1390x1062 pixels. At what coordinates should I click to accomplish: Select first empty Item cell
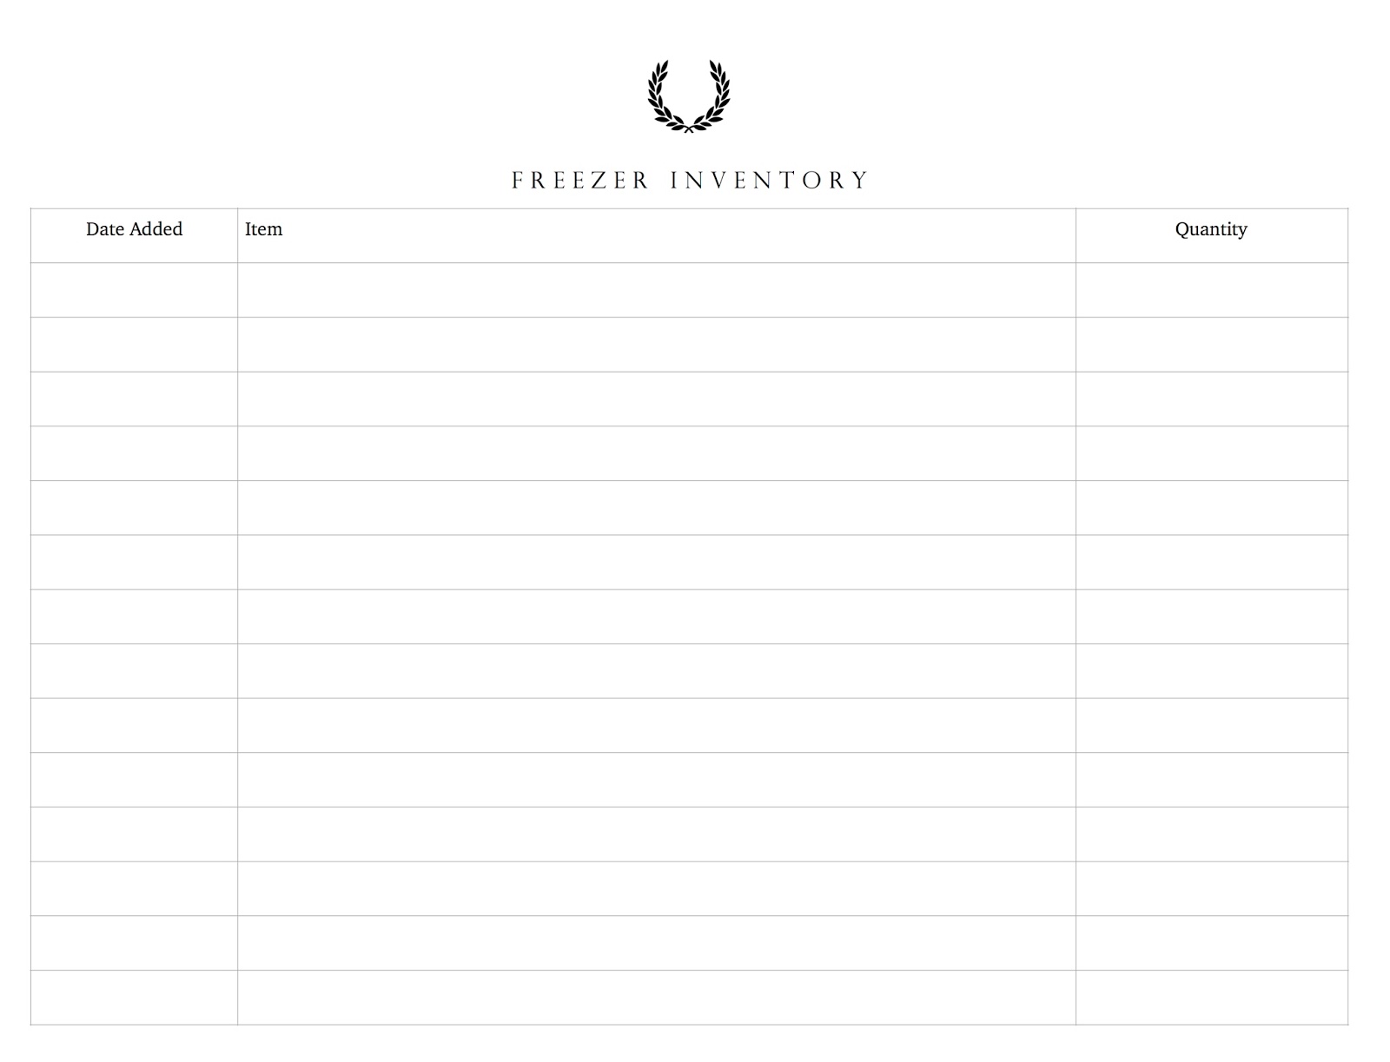pyautogui.click(x=657, y=290)
